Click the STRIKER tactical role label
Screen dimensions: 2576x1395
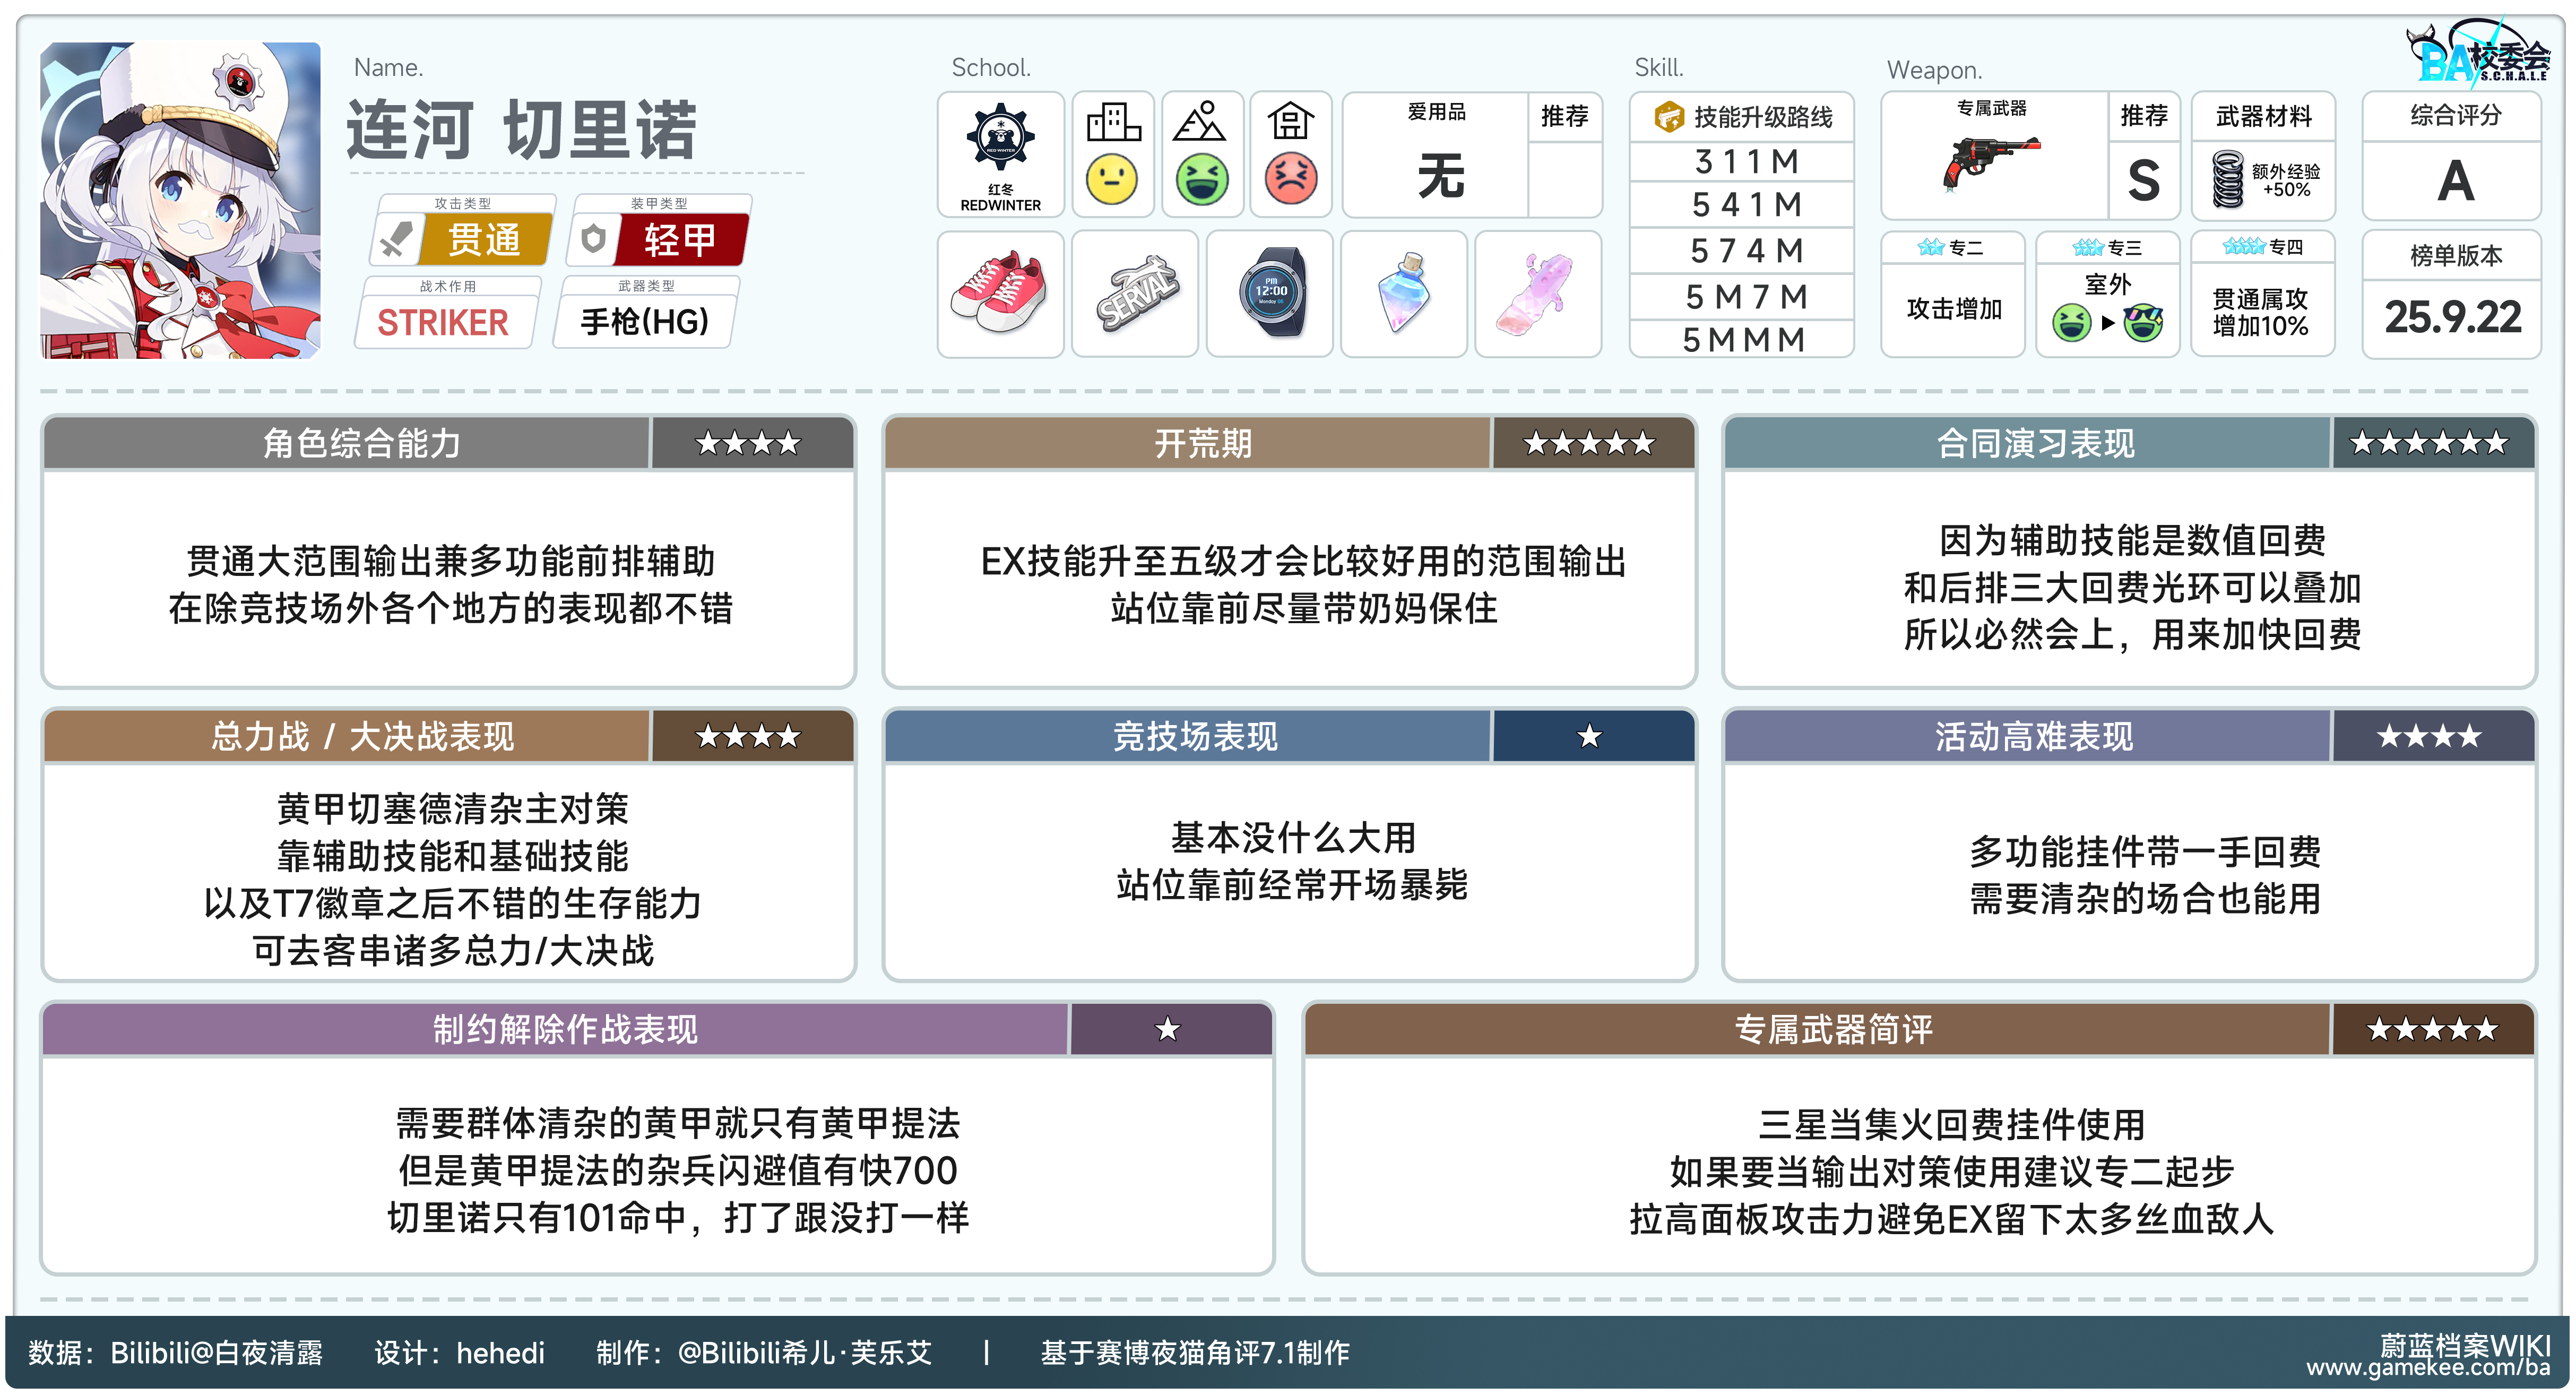tap(443, 323)
